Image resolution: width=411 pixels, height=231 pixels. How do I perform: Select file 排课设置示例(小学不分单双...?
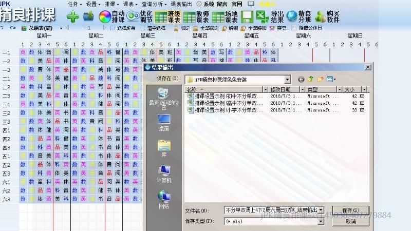(x=225, y=110)
